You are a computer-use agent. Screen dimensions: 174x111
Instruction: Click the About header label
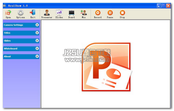click(x=7, y=56)
